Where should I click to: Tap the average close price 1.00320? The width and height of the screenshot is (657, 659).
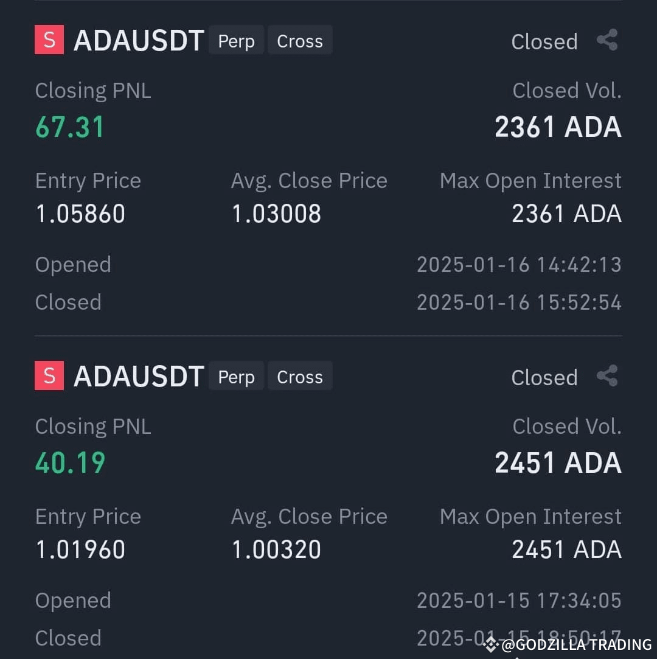276,549
